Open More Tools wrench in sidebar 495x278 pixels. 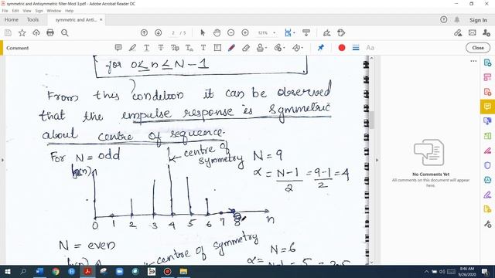tap(487, 224)
